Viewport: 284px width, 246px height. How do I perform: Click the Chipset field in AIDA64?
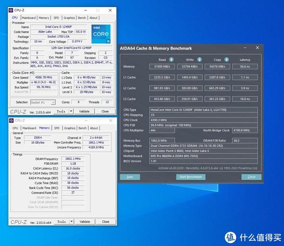(204, 151)
